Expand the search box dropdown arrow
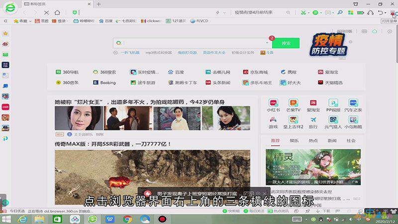This screenshot has width=398, height=224. 267,43
